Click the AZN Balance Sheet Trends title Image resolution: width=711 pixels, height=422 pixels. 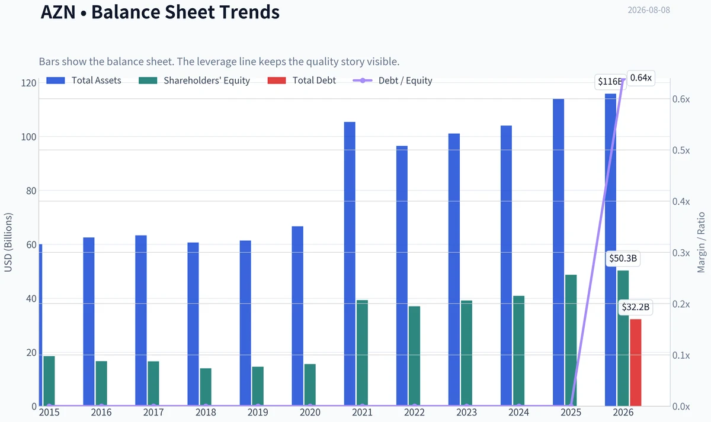click(160, 12)
